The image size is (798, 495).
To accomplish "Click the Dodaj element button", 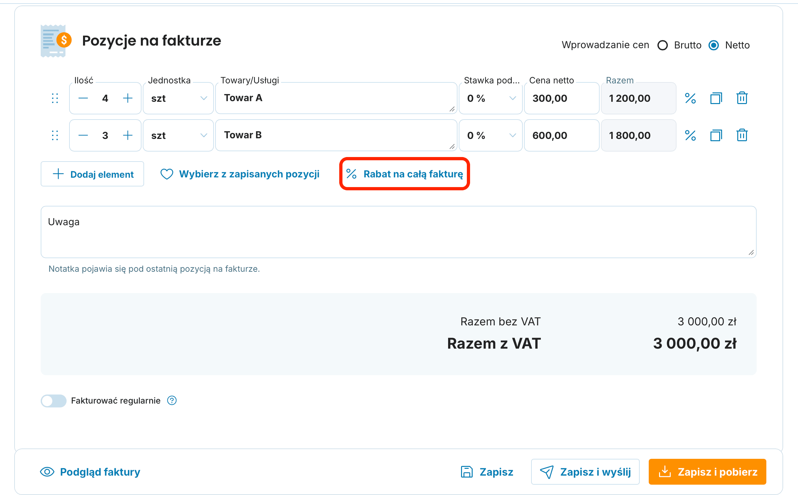I will [x=92, y=174].
